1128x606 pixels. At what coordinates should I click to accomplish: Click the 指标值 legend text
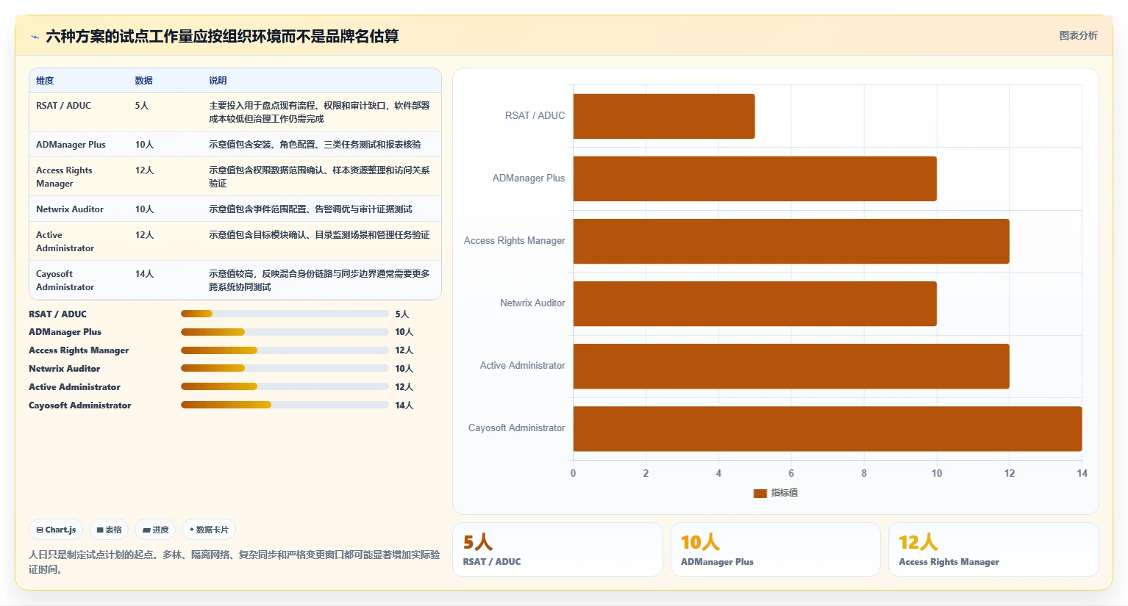pos(785,493)
